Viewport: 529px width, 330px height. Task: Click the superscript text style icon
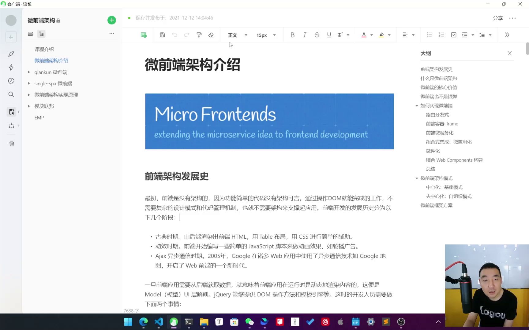tap(340, 35)
